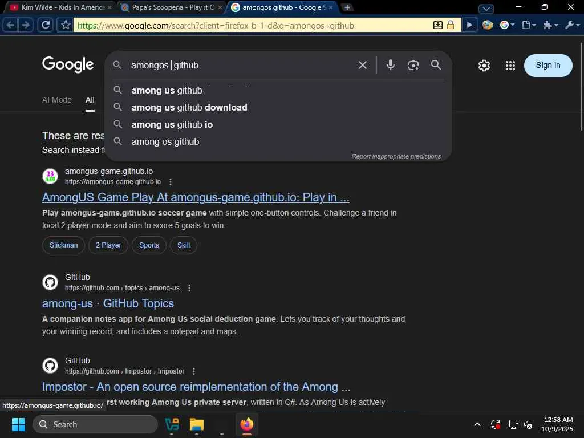Open Google quick settings with the gear icon
This screenshot has width=584, height=438.
tap(484, 66)
